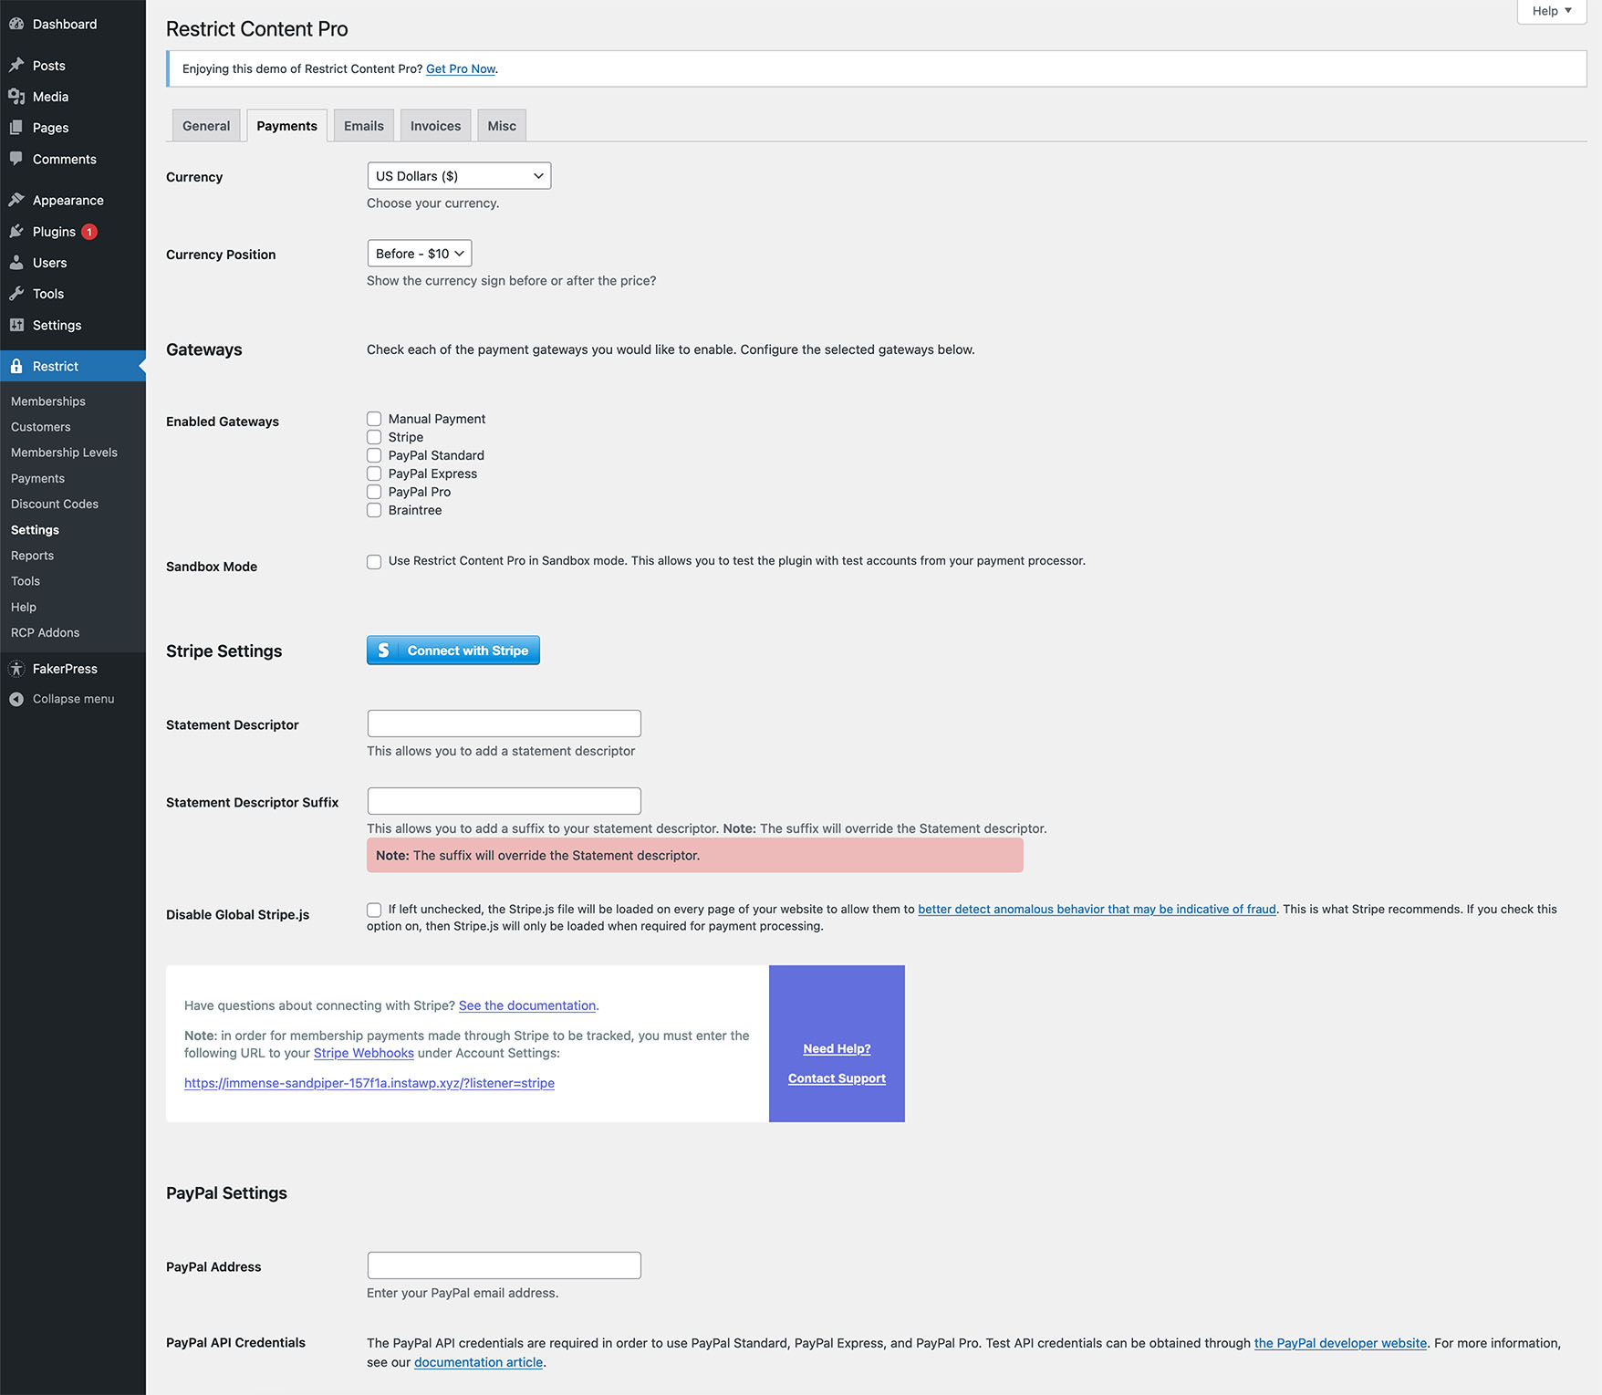Expand the Help panel dropdown
The height and width of the screenshot is (1395, 1602).
tap(1552, 11)
